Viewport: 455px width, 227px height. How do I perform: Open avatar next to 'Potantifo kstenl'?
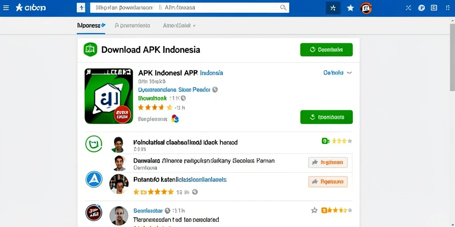[x=119, y=184]
